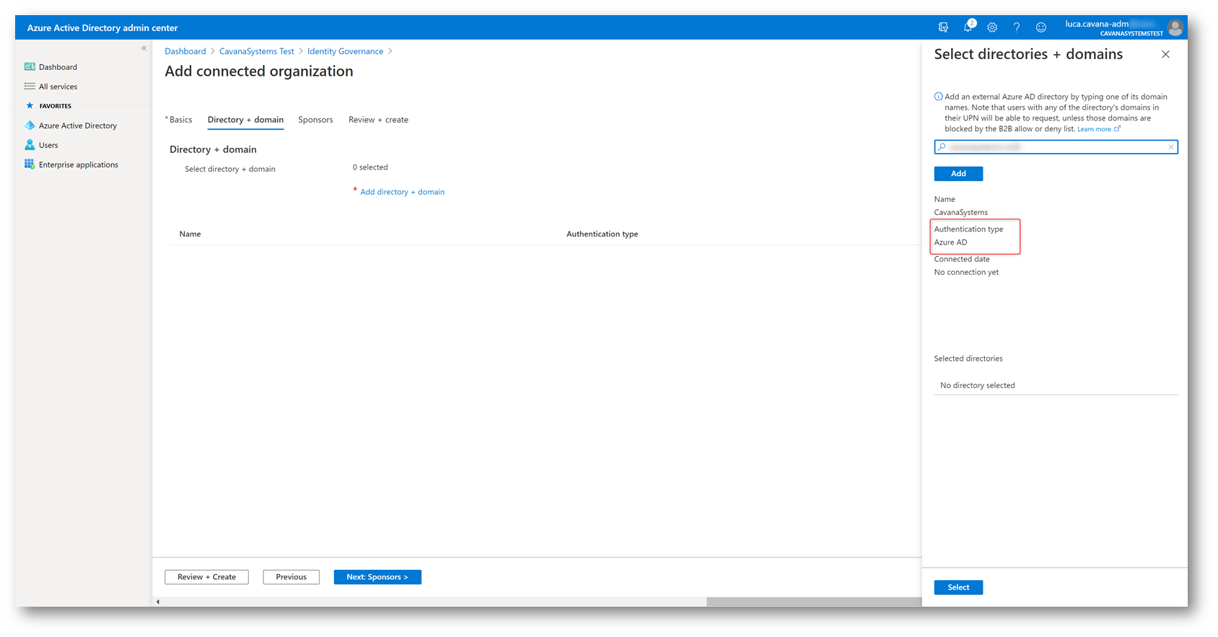Viewport: 1218px width, 637px height.
Task: Click the Dashboard icon in sidebar
Action: click(x=30, y=66)
